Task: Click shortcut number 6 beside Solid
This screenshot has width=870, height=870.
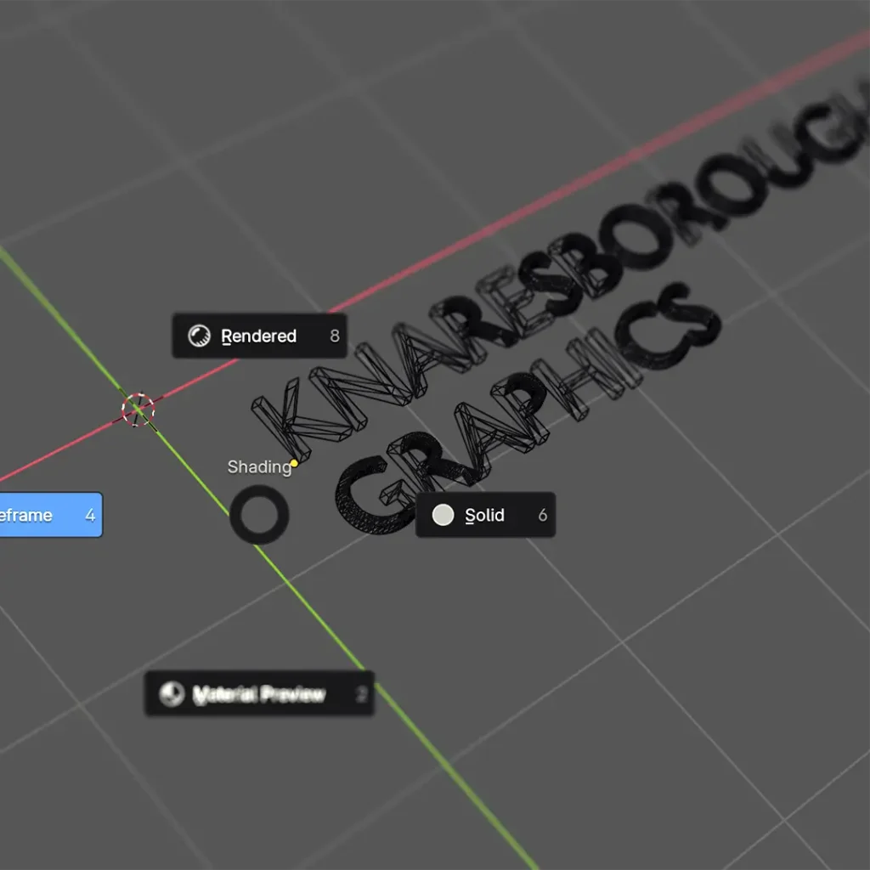Action: (x=542, y=516)
